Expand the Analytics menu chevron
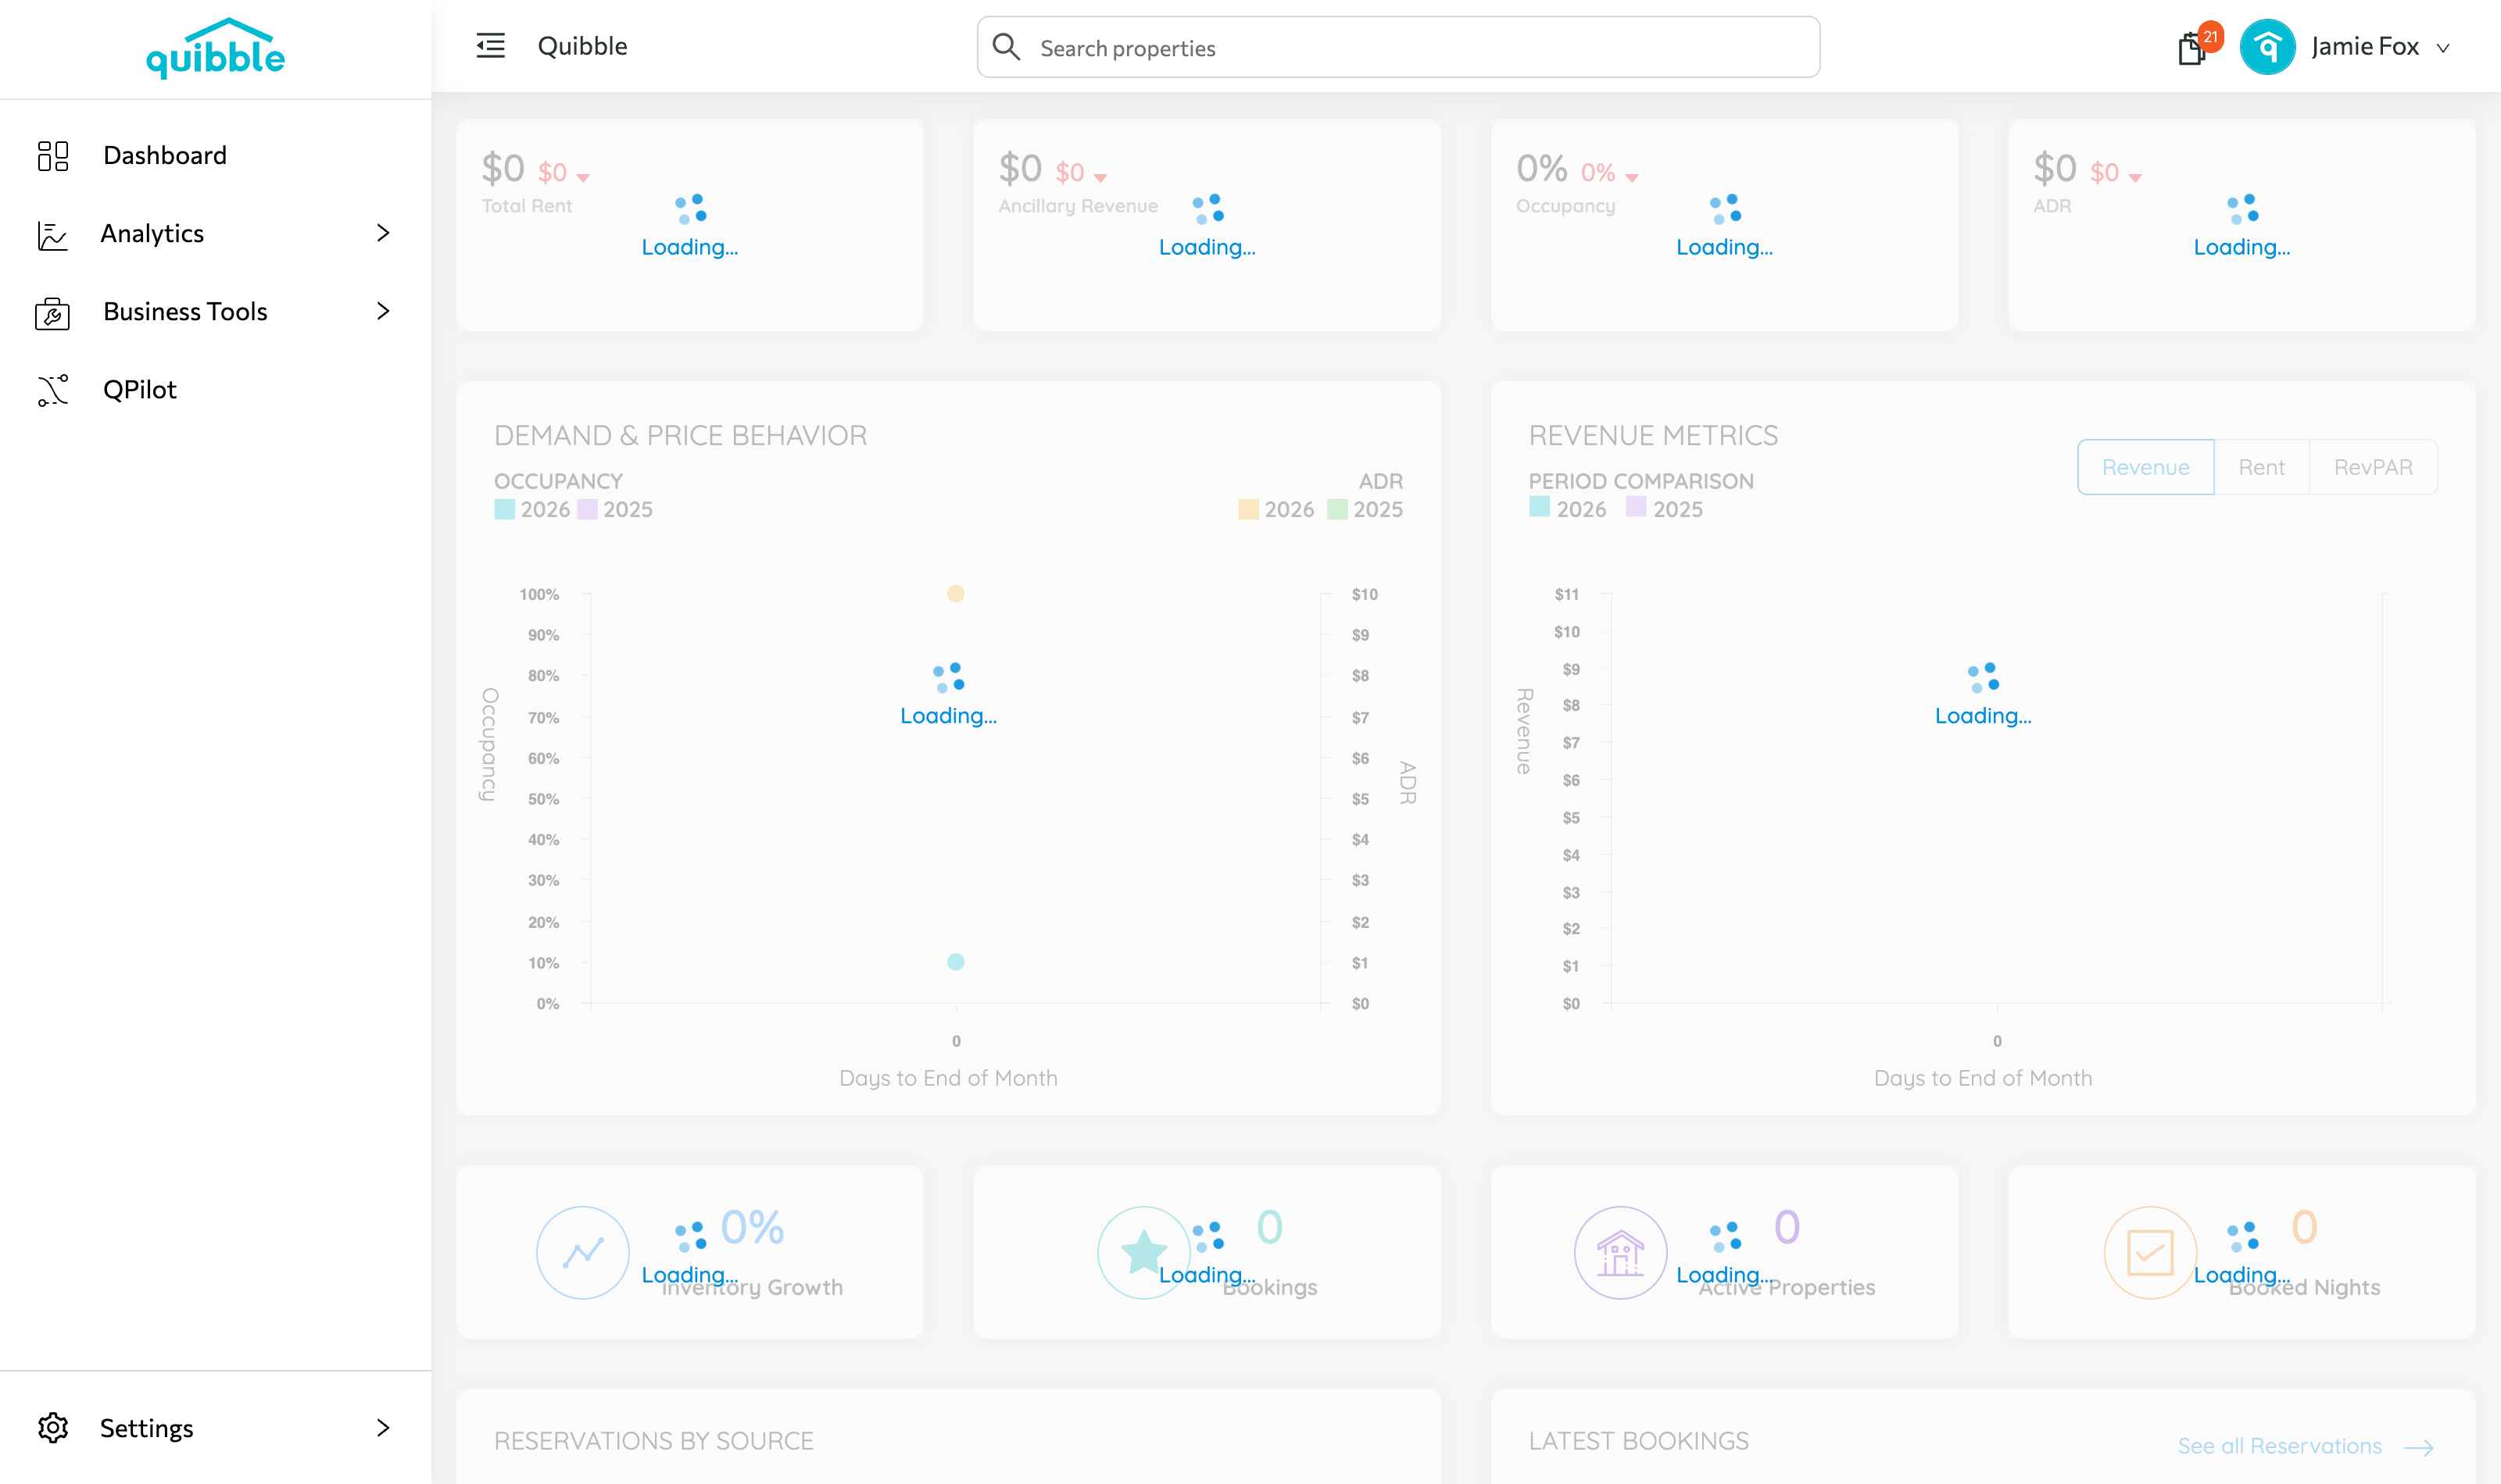The width and height of the screenshot is (2501, 1484). pos(382,233)
